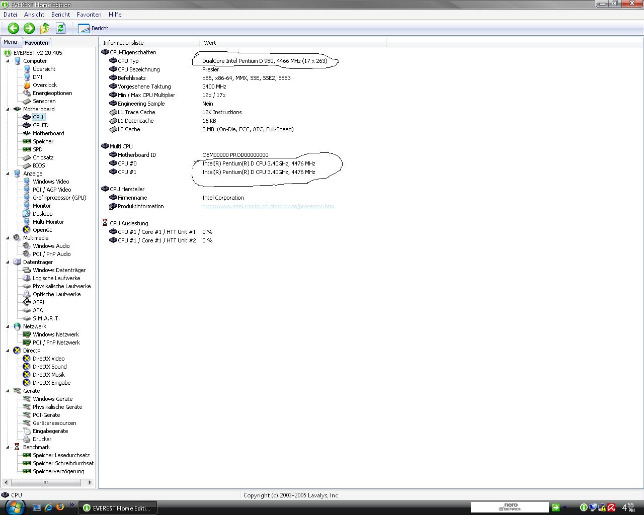Click the tree panel horizontal scrollbar
Image resolution: width=644 pixels, height=515 pixels.
pyautogui.click(x=45, y=482)
